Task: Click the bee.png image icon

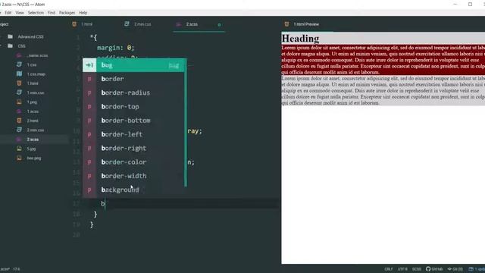Action: tap(19, 158)
